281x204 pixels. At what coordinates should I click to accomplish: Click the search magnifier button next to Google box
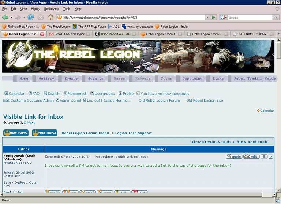coord(276,18)
